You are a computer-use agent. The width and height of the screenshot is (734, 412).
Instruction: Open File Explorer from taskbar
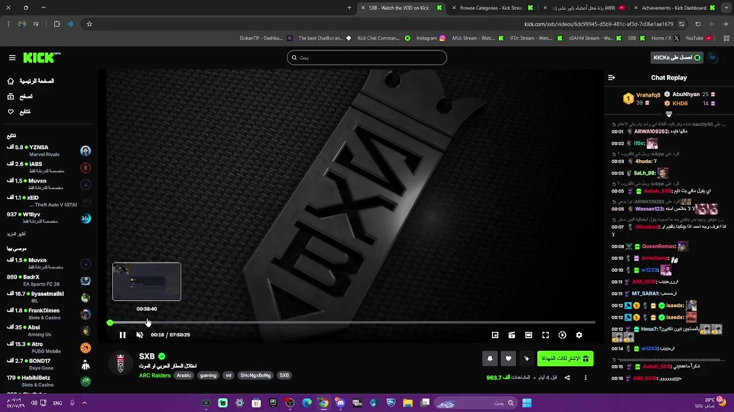point(408,403)
